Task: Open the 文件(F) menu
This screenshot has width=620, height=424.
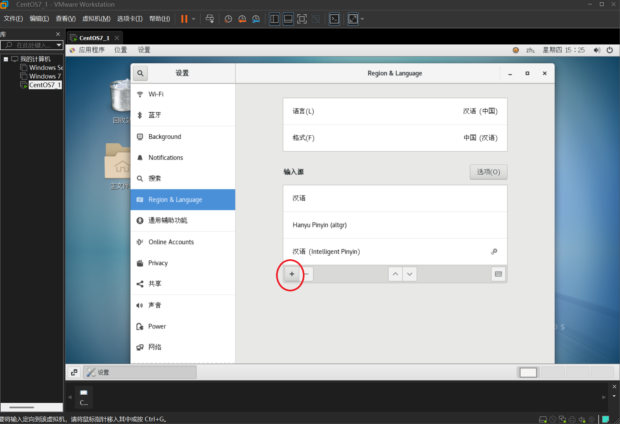Action: 13,19
